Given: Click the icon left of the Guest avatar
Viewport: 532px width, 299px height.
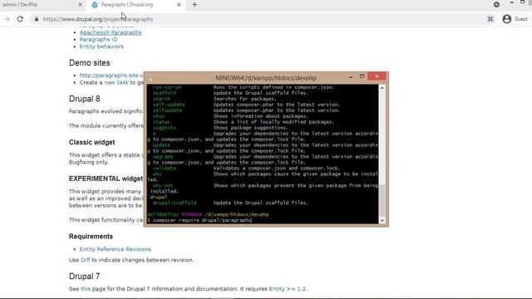Looking at the screenshot, I should pyautogui.click(x=490, y=19).
